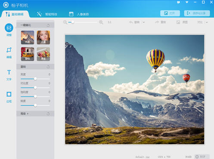This screenshot has width=214, height=159.
Task: Open the crop/edit tool in sidebar
Action: 9,50
